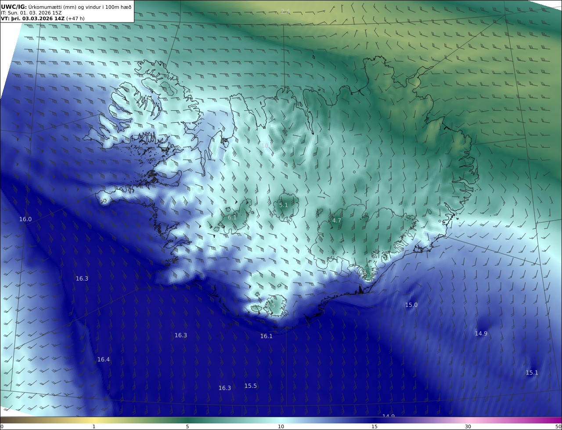Viewport: 562px width, 430px height.
Task: Select the 16.1 value off the south coast
Action: (x=267, y=336)
